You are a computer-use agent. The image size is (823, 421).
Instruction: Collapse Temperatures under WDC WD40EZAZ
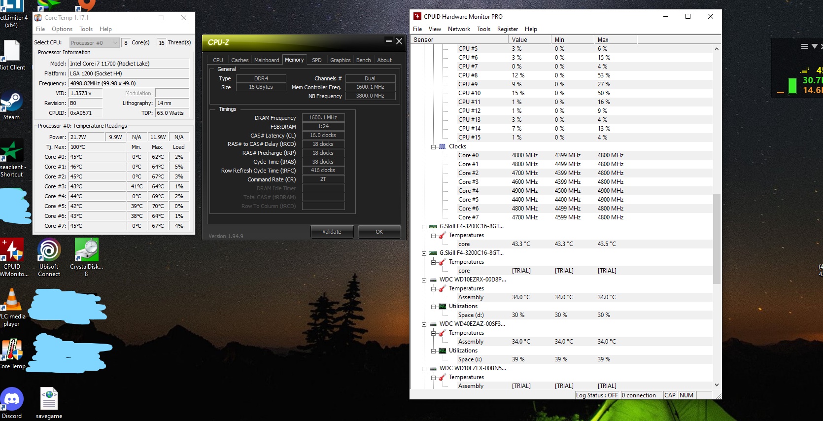coord(433,333)
